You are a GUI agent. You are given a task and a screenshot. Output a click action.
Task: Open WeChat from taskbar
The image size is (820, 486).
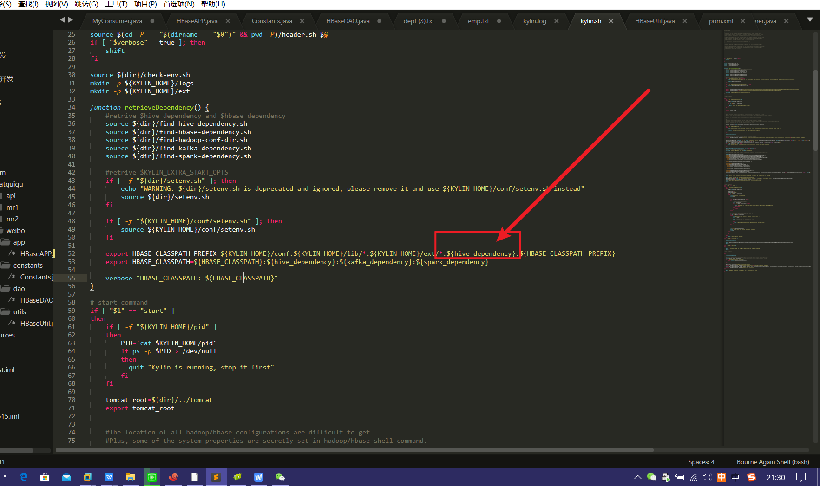(x=280, y=477)
